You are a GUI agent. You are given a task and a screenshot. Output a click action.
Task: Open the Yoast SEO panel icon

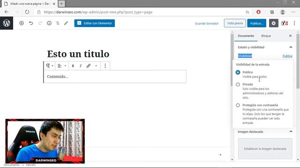285,23
